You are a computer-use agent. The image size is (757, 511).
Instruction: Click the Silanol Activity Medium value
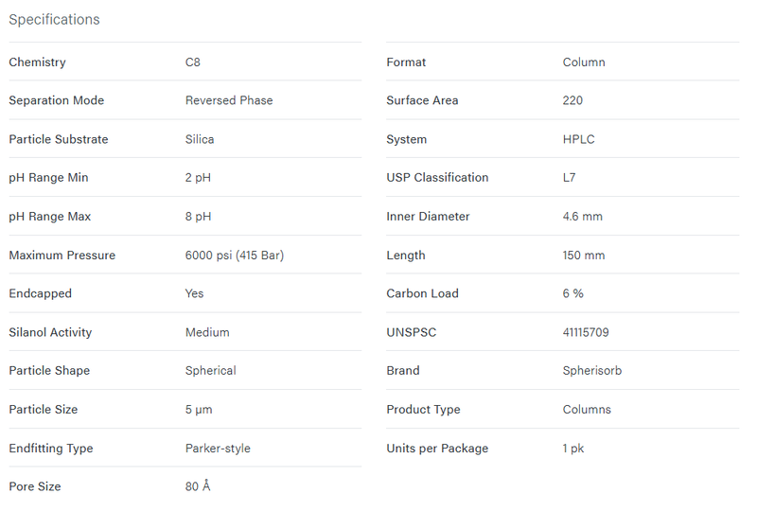tap(207, 332)
